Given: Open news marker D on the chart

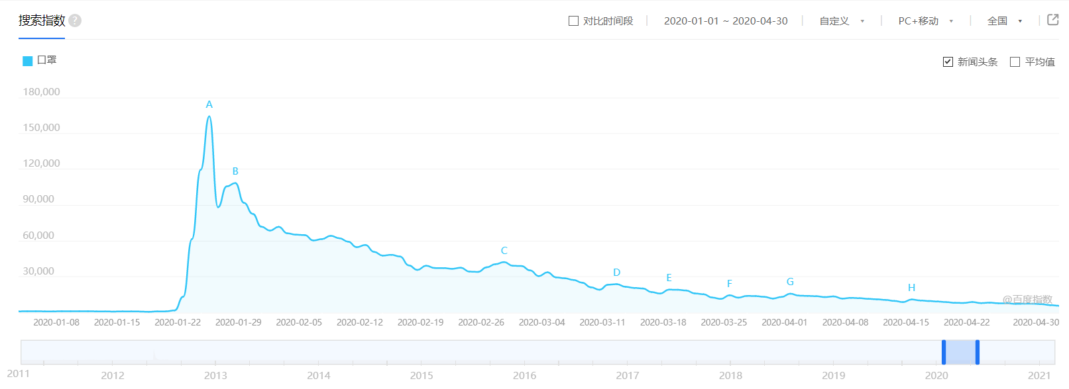Looking at the screenshot, I should tap(617, 273).
